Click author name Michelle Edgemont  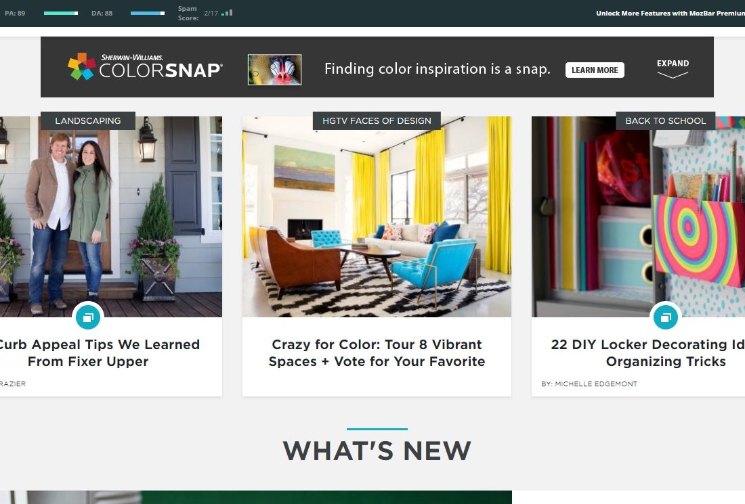pos(596,384)
